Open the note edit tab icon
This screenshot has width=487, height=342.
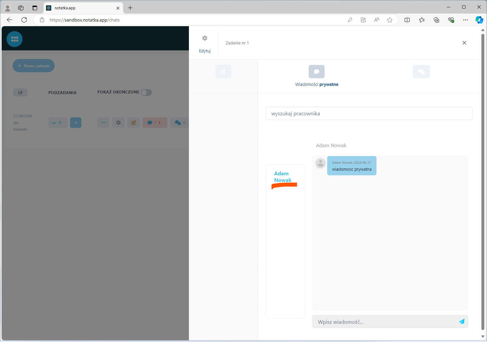(x=223, y=72)
